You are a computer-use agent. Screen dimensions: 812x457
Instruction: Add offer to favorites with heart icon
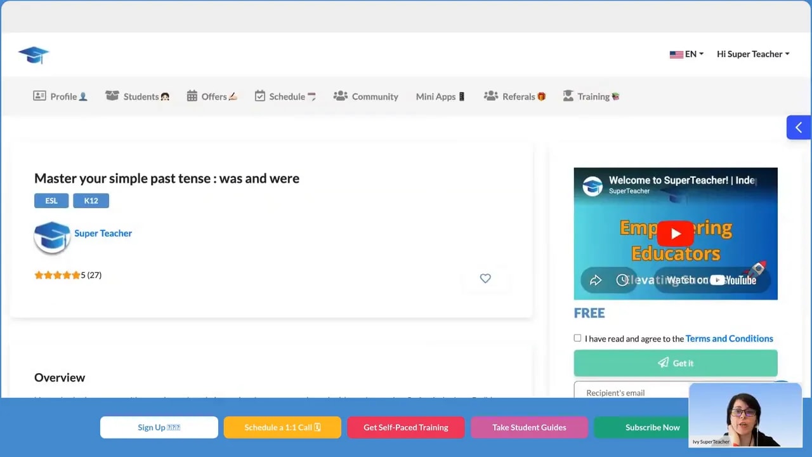pyautogui.click(x=485, y=278)
